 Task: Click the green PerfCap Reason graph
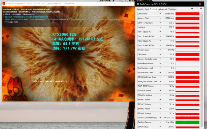[187, 122]
